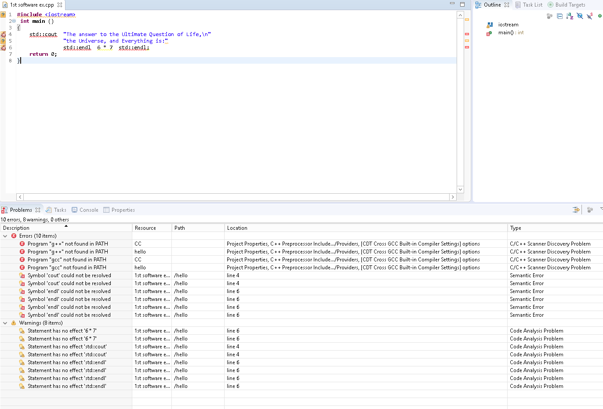Collapse the Warnings (8 items) group

pos(5,323)
